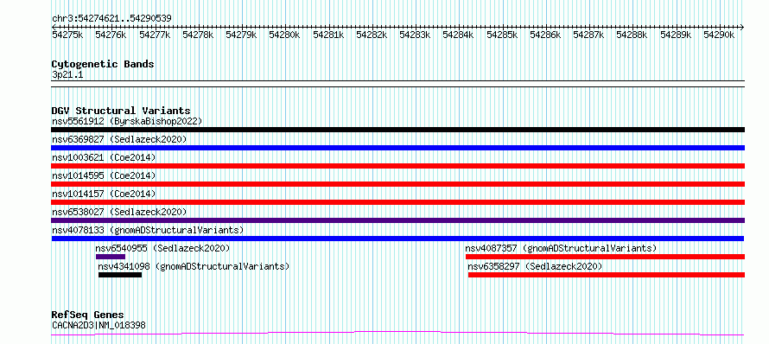Click the 54289k ruler position
Viewport: 769px width, 344px height.
pos(676,35)
